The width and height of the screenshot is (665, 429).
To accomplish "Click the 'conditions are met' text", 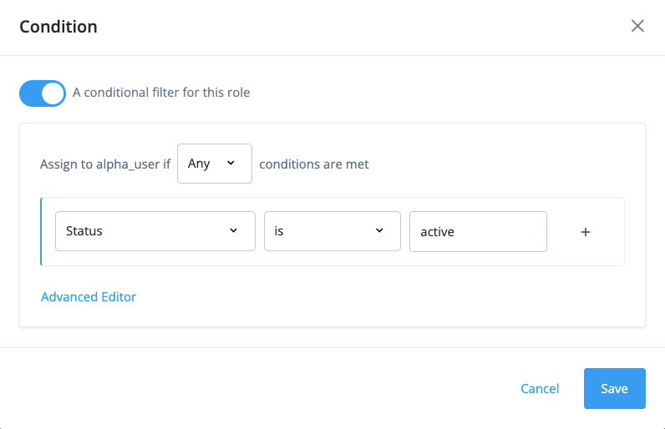I will [x=314, y=164].
